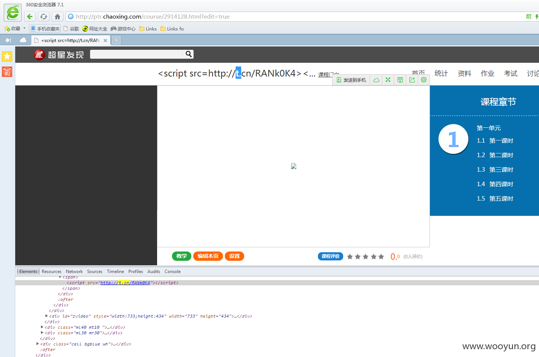
Task: Rate with the fifth star
Action: point(381,257)
